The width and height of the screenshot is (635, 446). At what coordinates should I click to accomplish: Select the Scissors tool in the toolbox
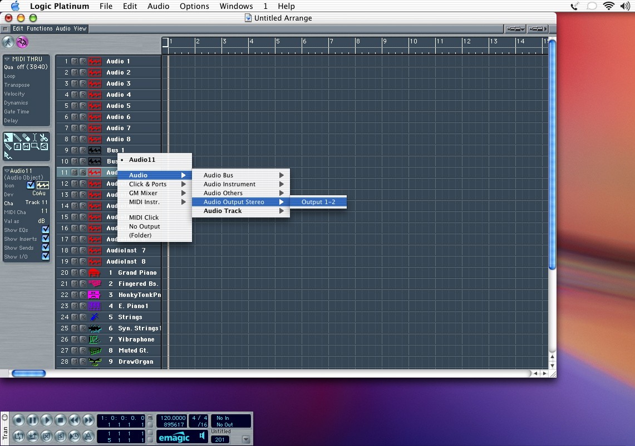[44, 137]
